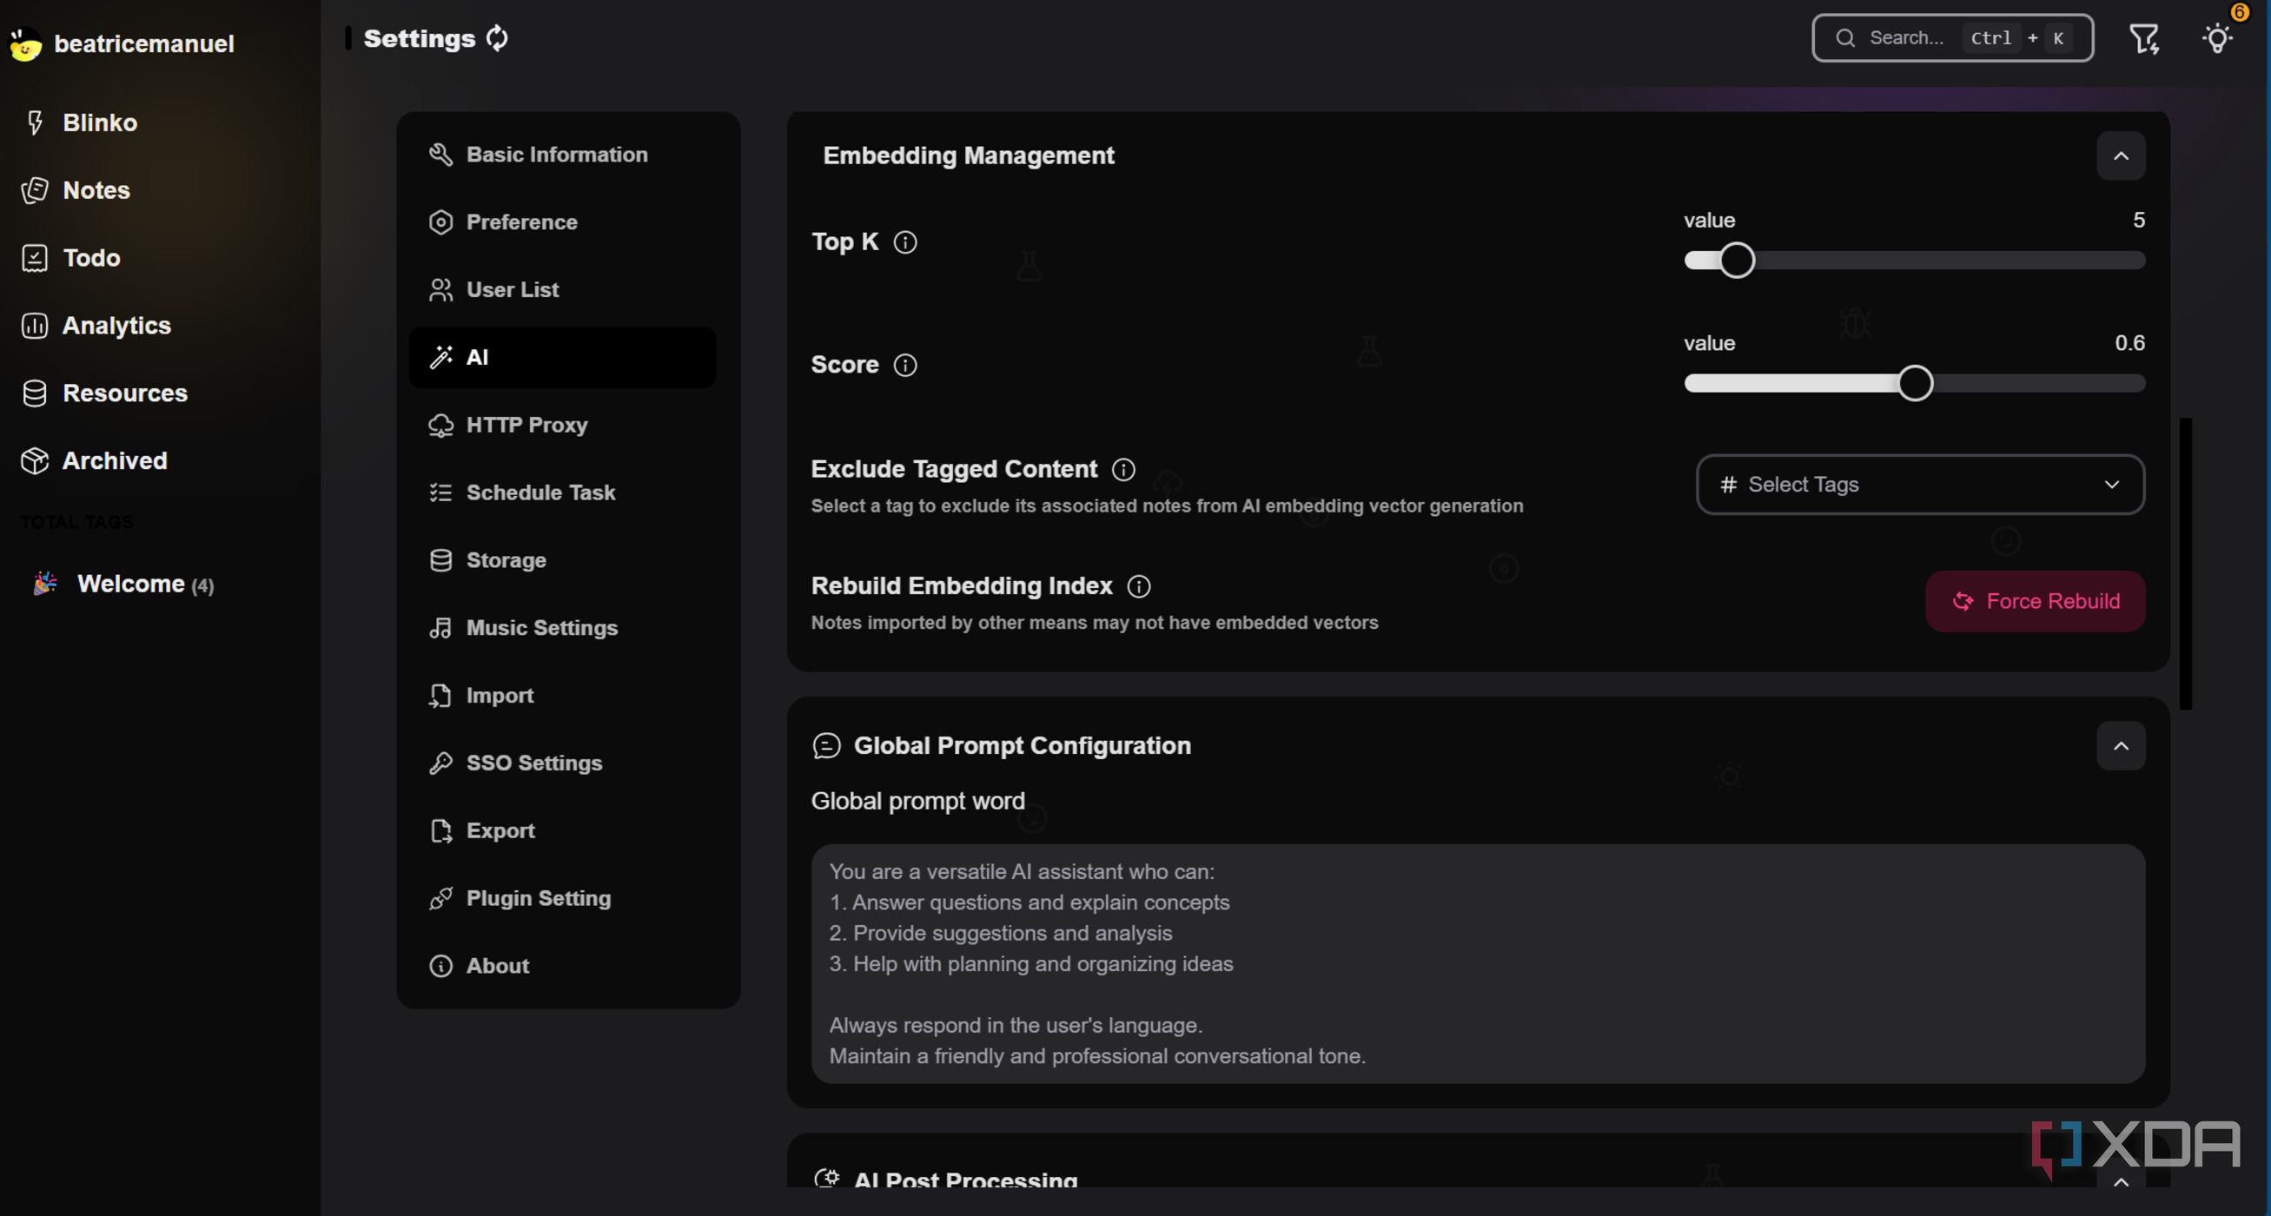The width and height of the screenshot is (2271, 1216).
Task: Click the lightbulb notifications icon
Action: 2217,38
